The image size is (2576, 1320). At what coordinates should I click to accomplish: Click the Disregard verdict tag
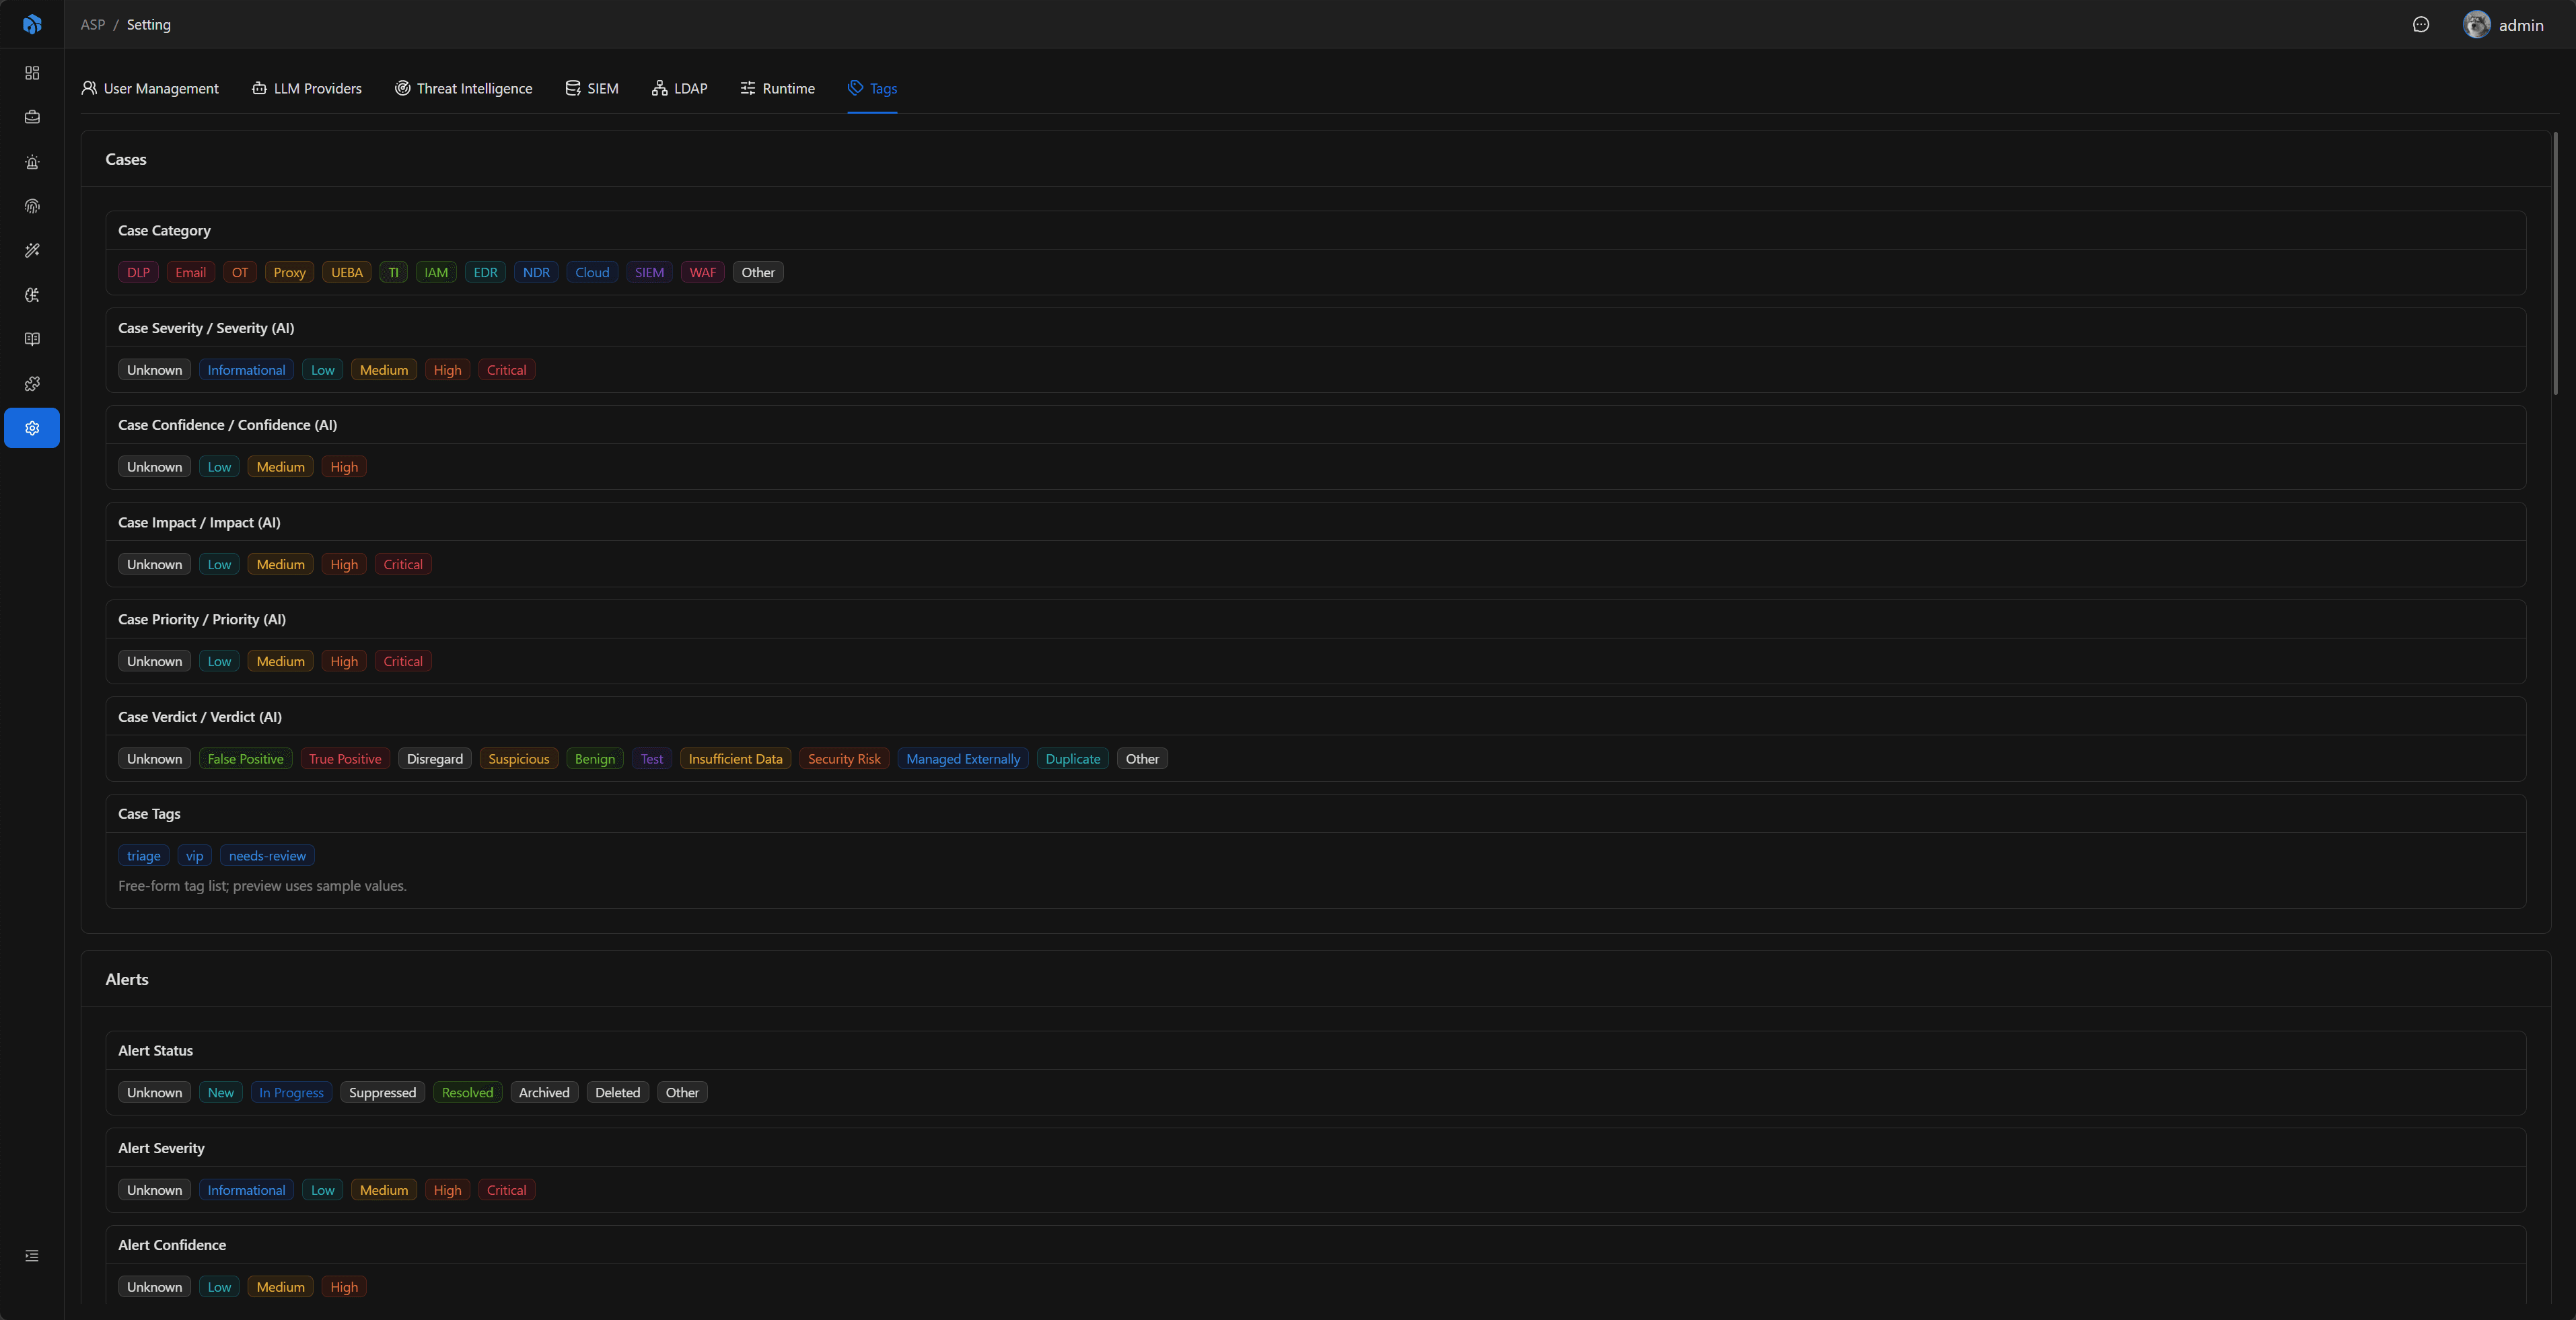coord(435,759)
